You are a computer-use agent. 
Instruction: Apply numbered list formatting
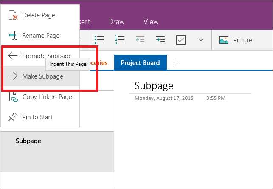[120, 40]
